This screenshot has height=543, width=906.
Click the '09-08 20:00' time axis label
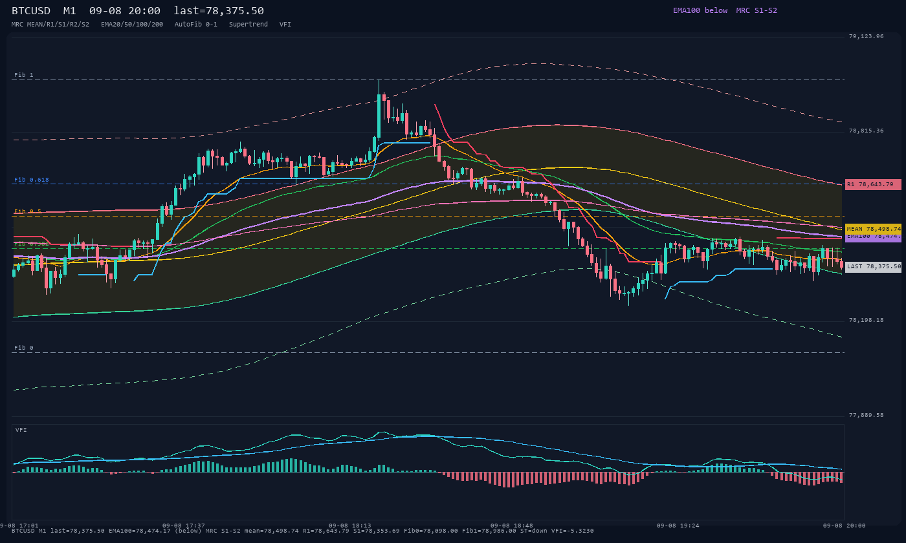click(x=844, y=526)
